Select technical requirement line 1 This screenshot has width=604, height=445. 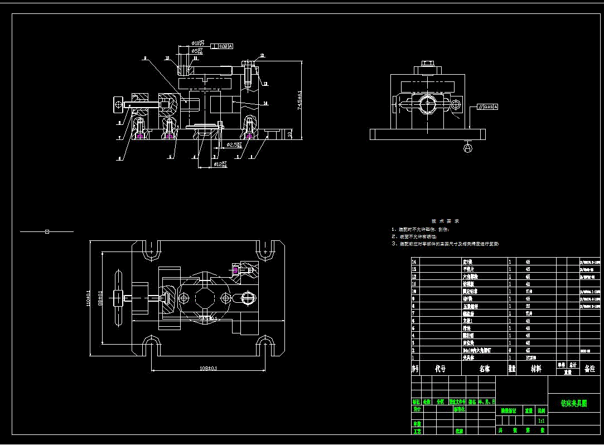[421, 229]
